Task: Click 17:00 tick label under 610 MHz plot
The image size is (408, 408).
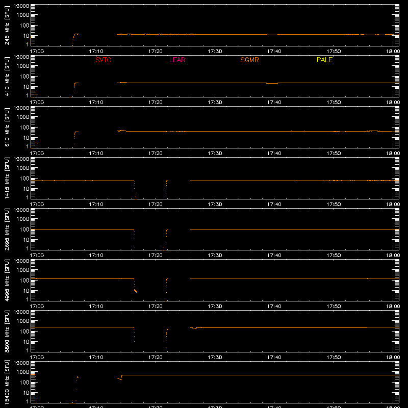Action: (37, 154)
